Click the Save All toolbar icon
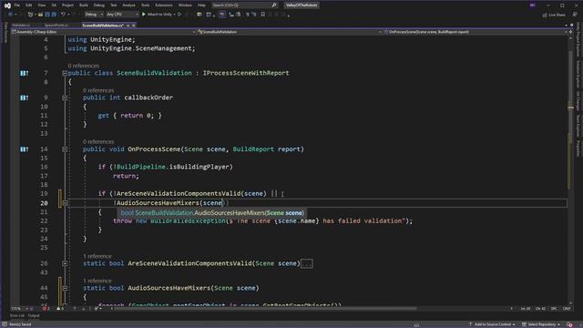 click(54, 15)
